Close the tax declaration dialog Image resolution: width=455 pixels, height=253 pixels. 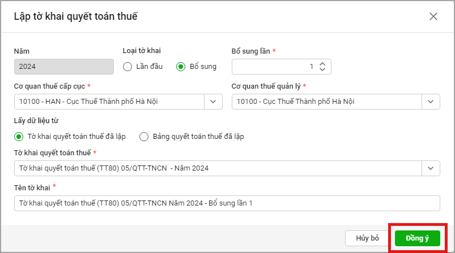433,16
